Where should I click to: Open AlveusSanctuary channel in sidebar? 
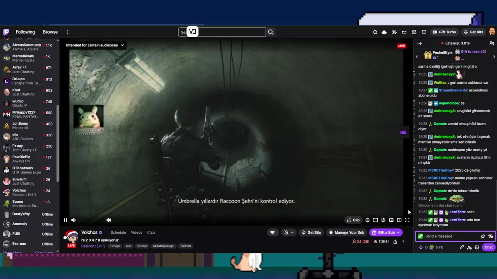(x=29, y=47)
